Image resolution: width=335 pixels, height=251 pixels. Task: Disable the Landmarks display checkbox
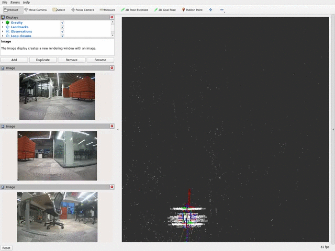[x=62, y=27]
